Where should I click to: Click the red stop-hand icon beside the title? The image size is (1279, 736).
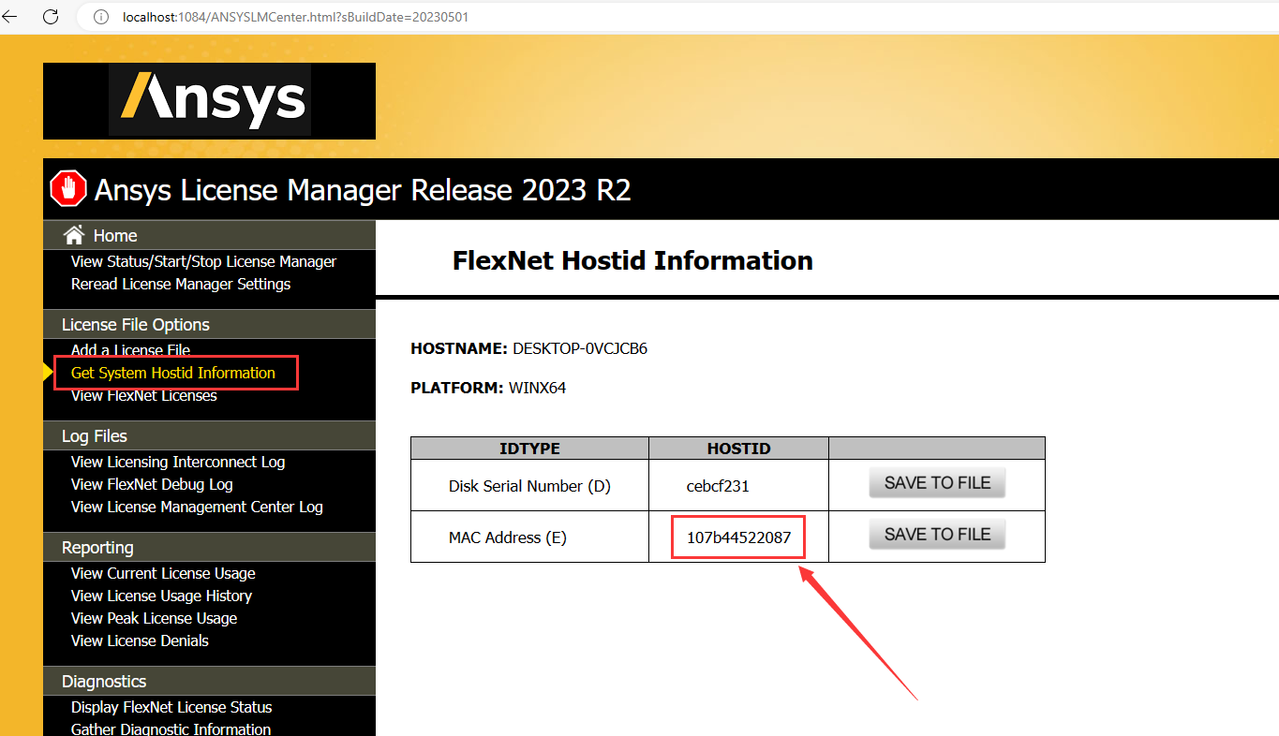coord(67,187)
